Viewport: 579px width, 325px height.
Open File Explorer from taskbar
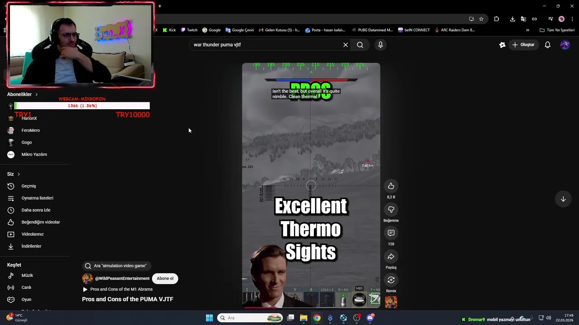click(304, 318)
